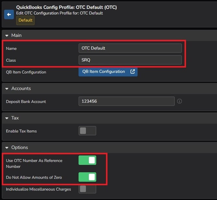This screenshot has width=217, height=200.
Task: Click the Accounts section header title
Action: click(21, 88)
